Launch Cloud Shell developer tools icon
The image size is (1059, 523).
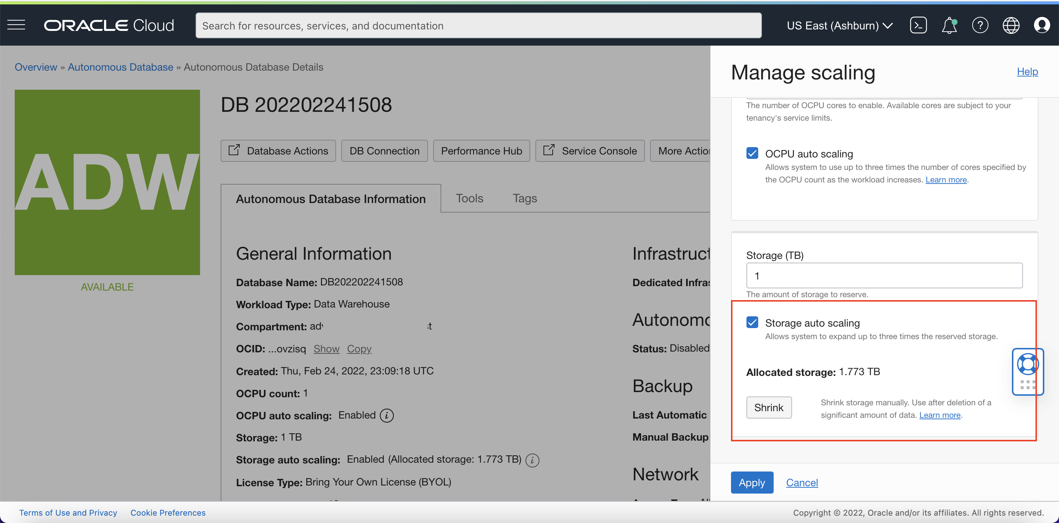pos(918,25)
